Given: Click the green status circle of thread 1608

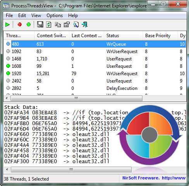Looking at the screenshot, I should (8, 66).
